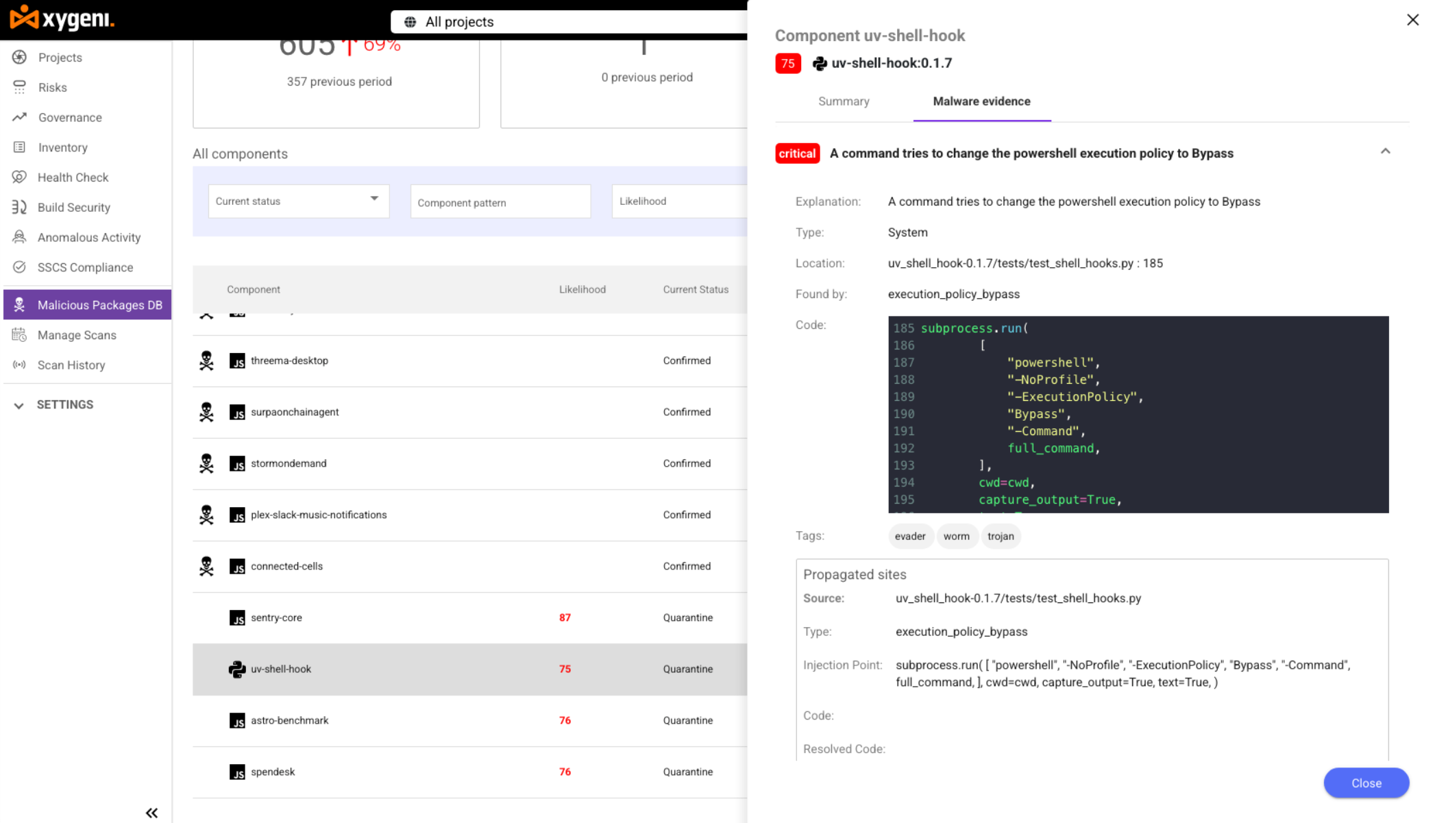The height and width of the screenshot is (823, 1435).
Task: Open Scan History from sidebar
Action: [71, 365]
